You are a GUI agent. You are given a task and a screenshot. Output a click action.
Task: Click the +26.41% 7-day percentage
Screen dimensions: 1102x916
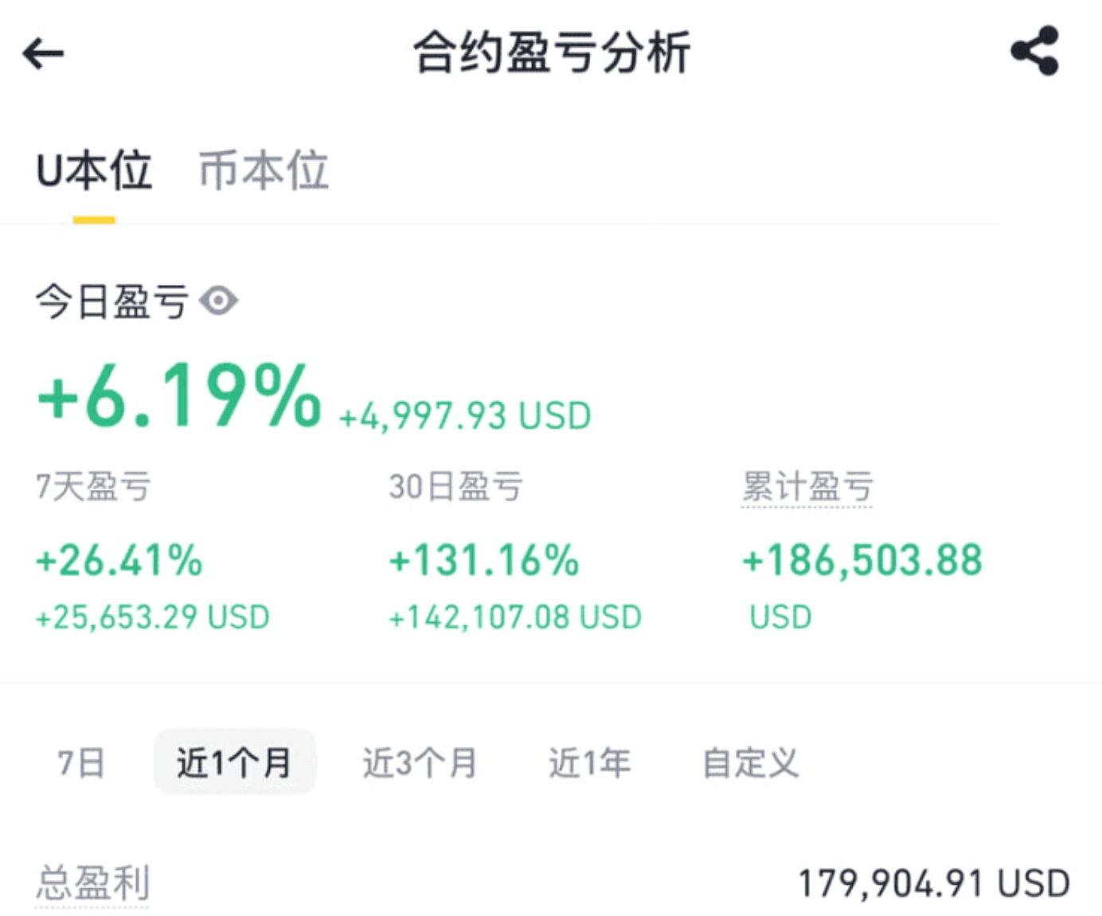pos(119,560)
